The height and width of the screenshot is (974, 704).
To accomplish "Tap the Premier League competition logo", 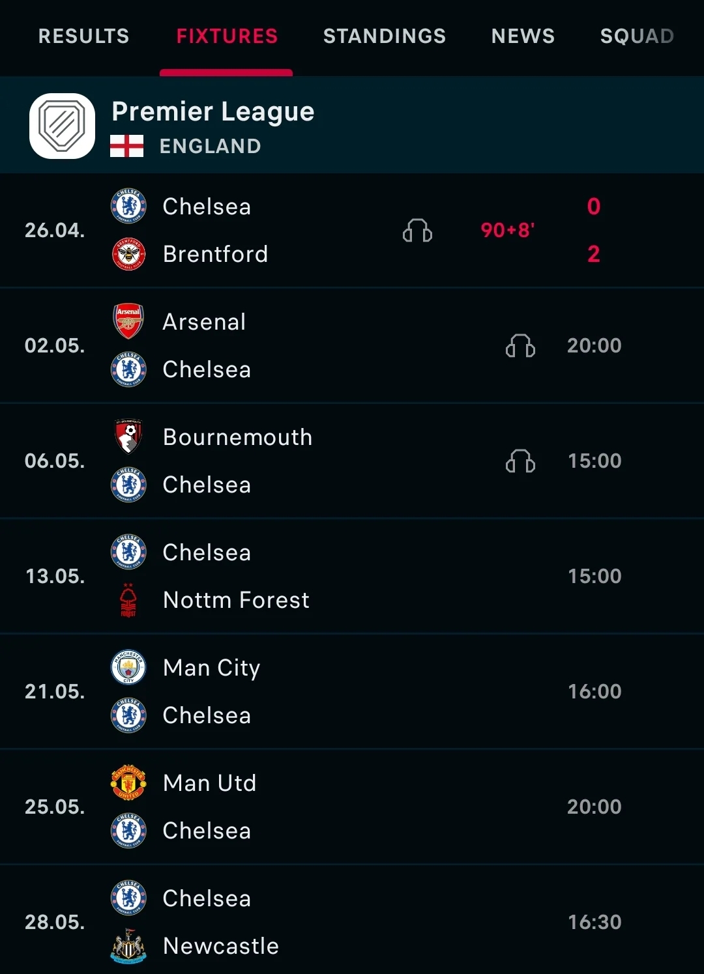I will 62,126.
